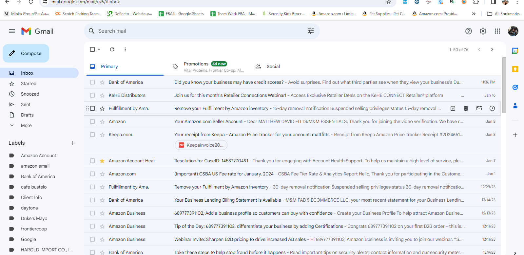Open the Settings gear
The width and height of the screenshot is (524, 255).
483,31
